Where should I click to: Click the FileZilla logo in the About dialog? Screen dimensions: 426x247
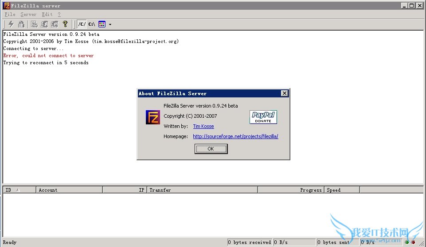(153, 117)
